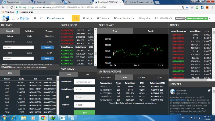Open the Windows Start button
This screenshot has height=121, width=215.
(x=4, y=118)
